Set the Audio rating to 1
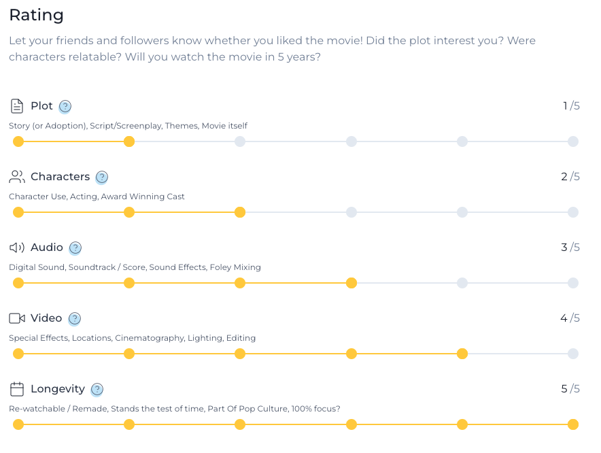 pyautogui.click(x=129, y=283)
